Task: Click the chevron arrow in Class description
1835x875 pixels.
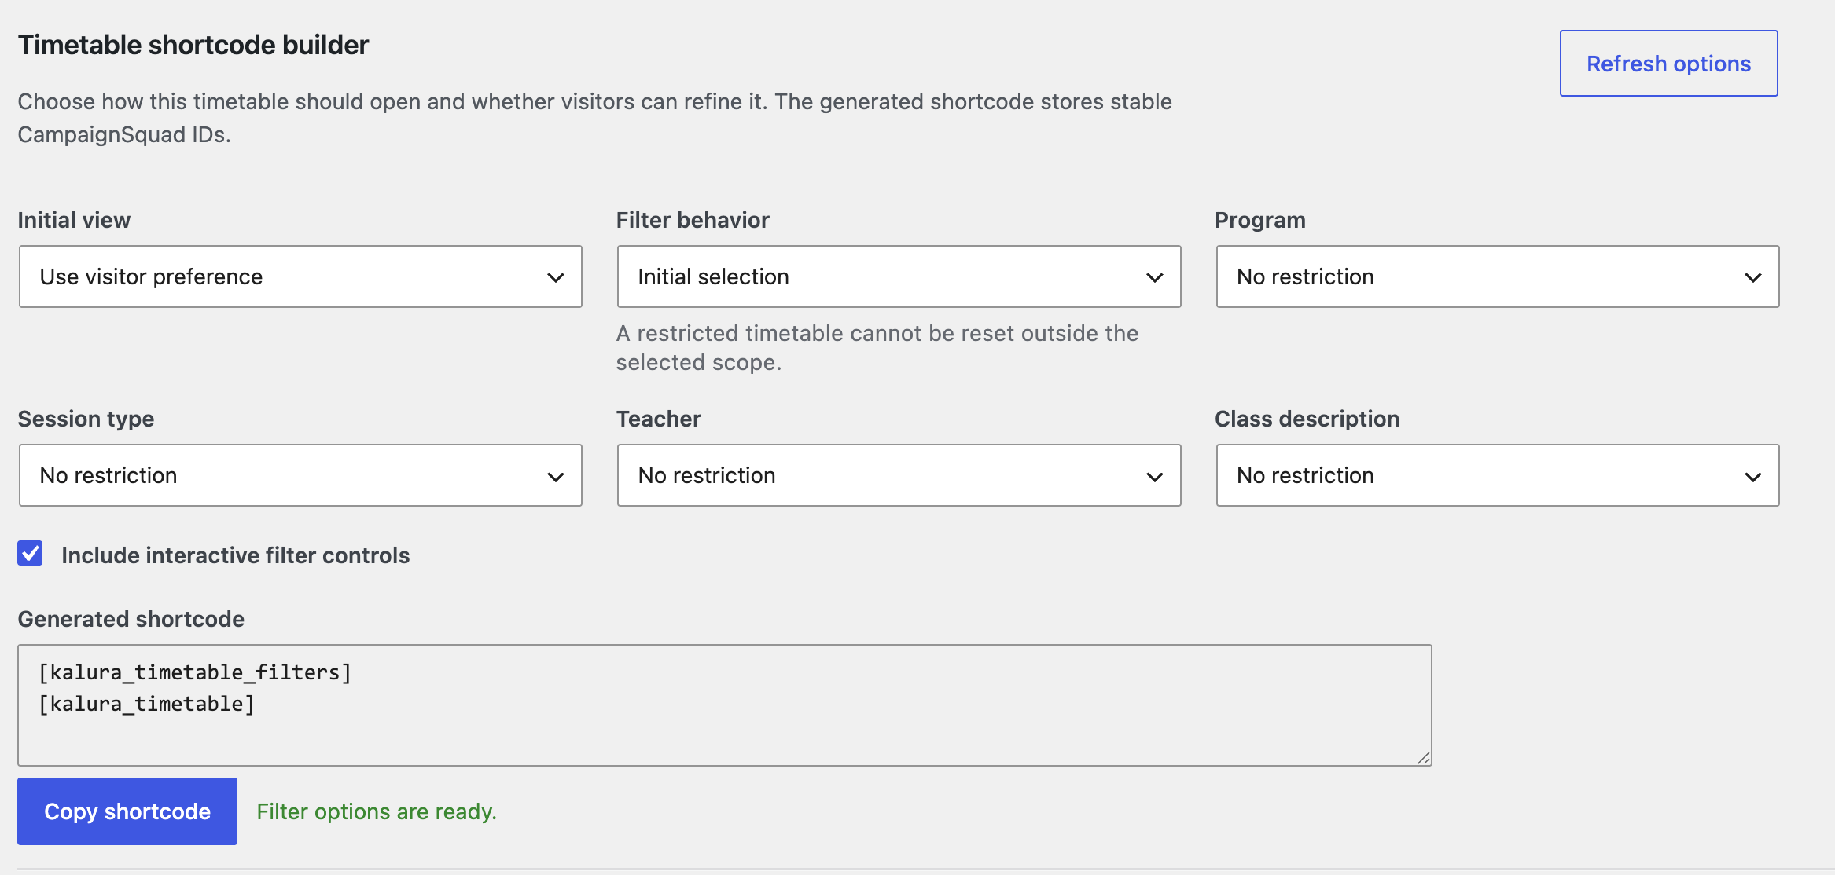Action: 1753,477
